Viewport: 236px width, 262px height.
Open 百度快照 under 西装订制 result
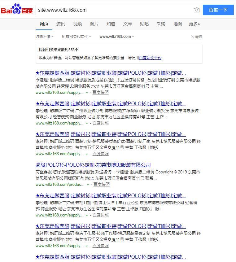pos(100,154)
